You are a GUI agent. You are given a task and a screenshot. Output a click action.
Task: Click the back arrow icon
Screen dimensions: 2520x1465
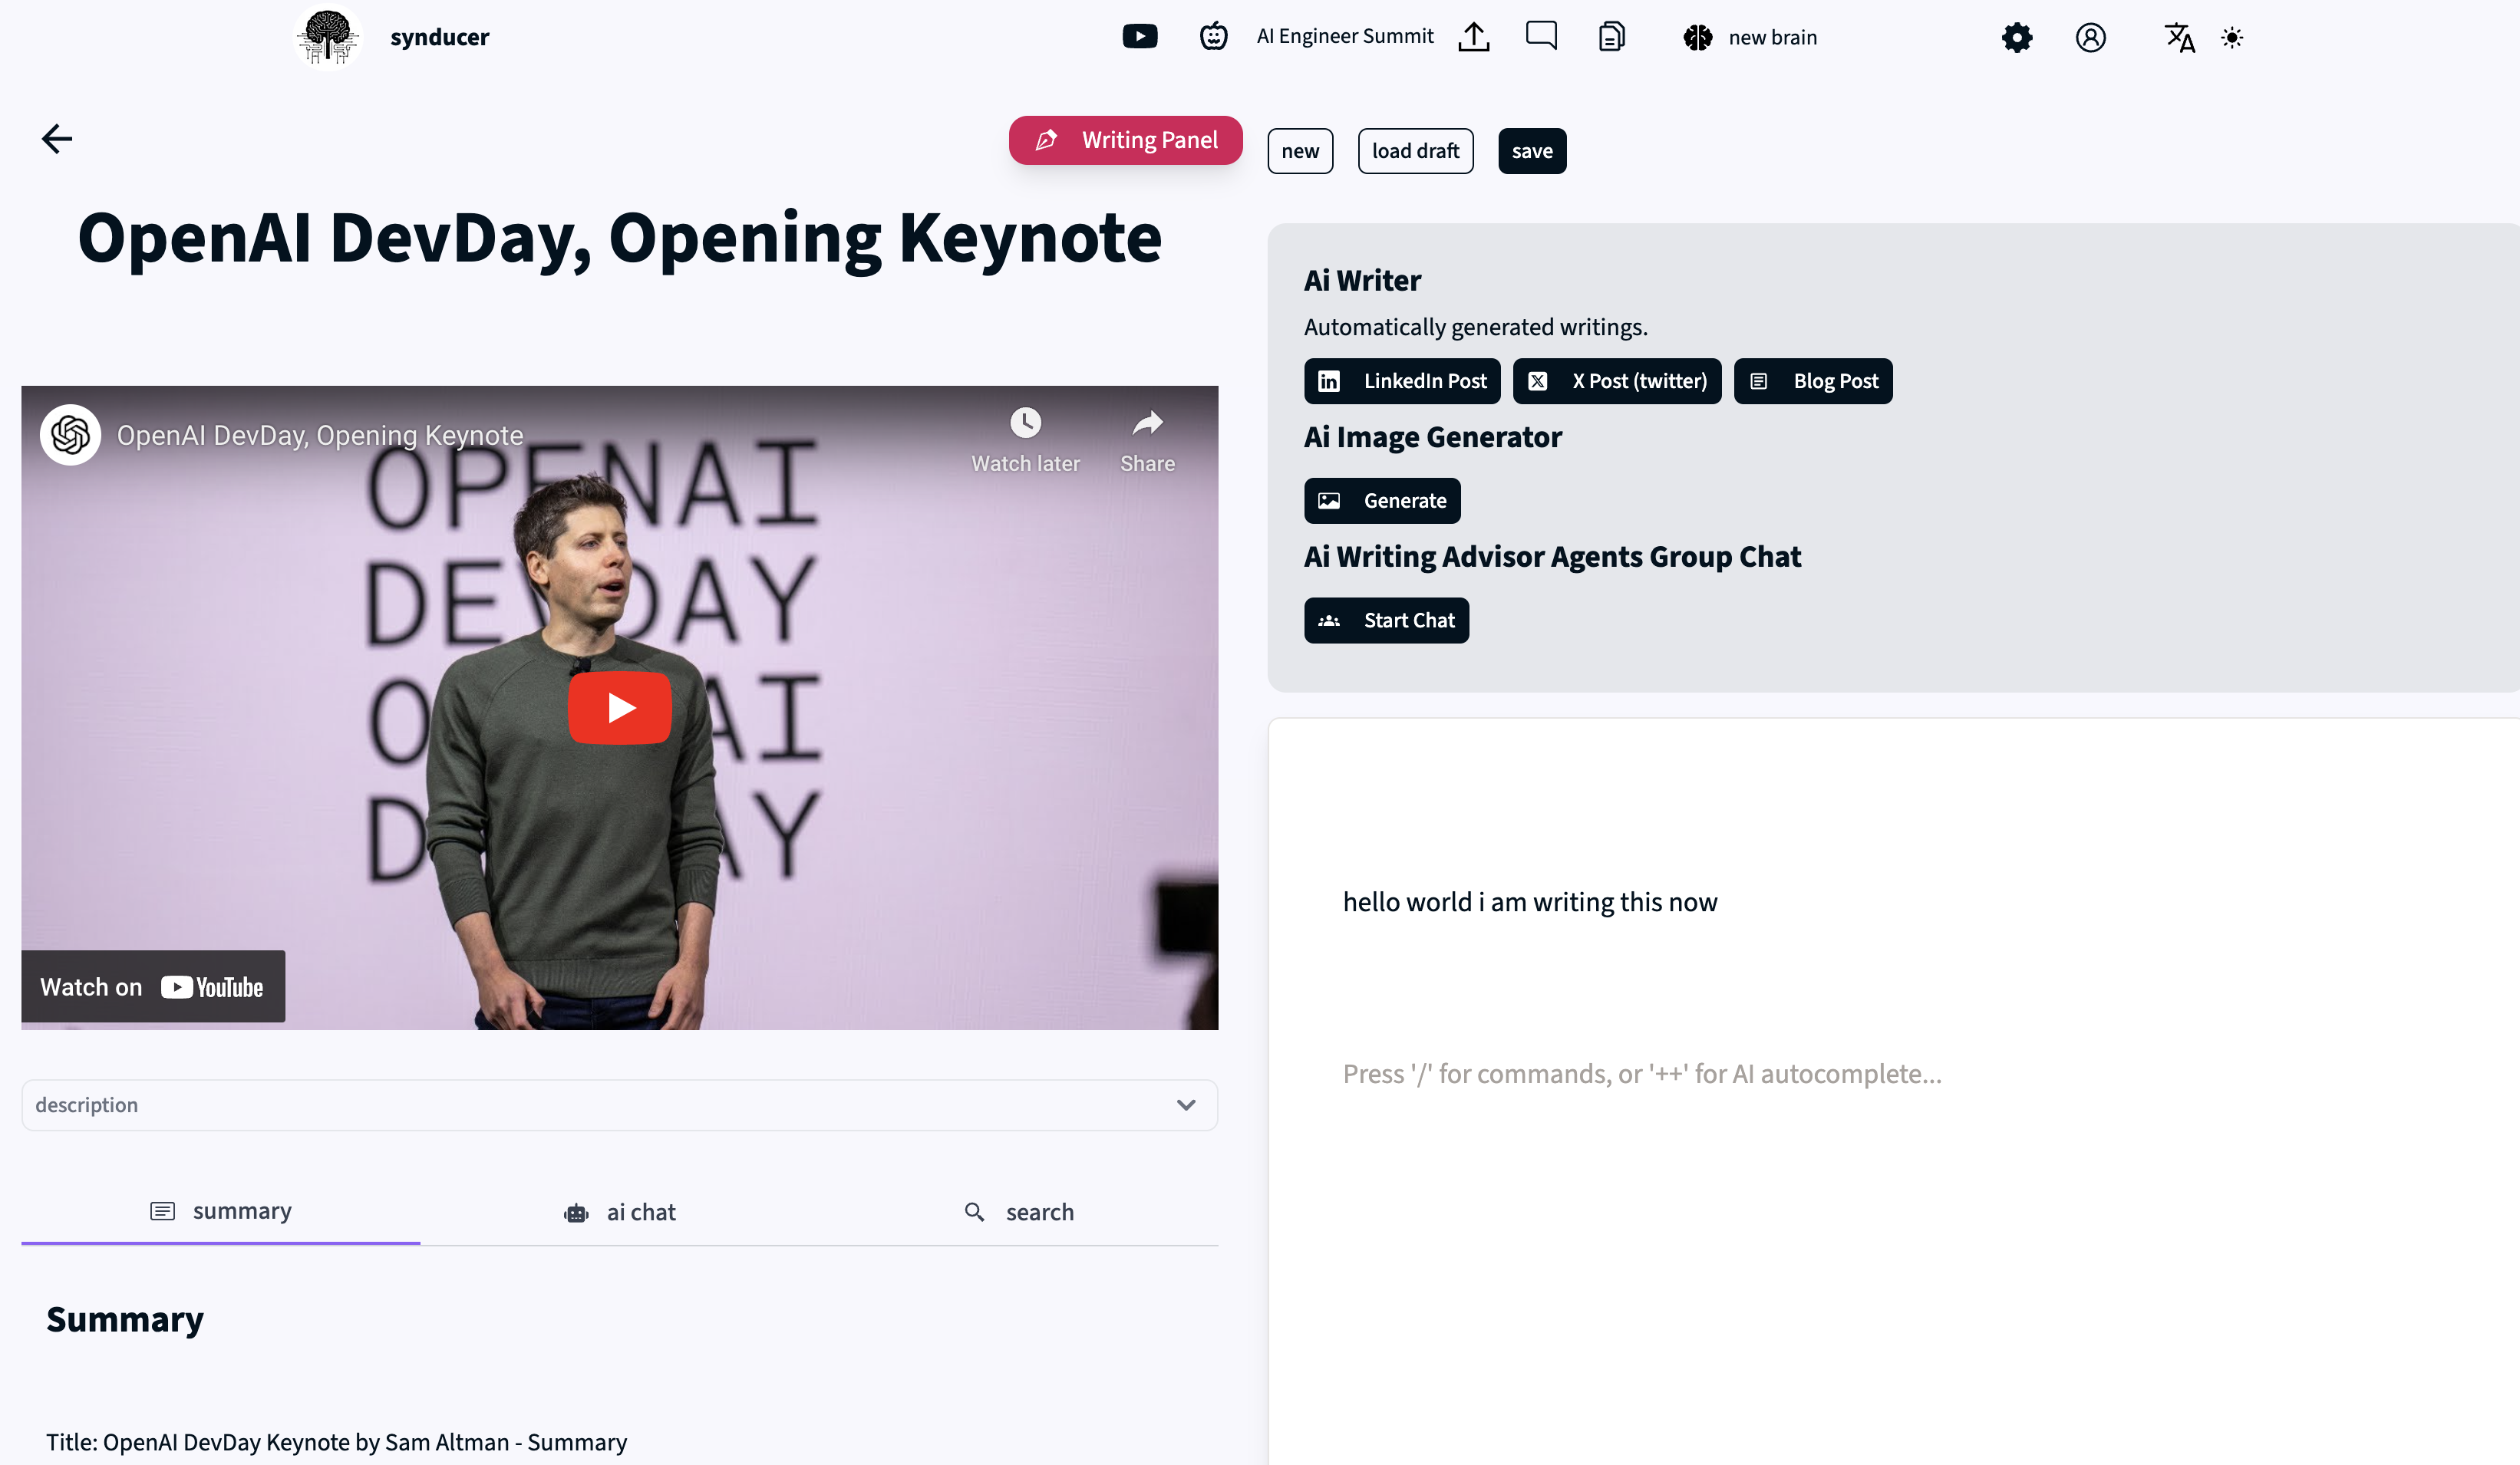point(57,139)
